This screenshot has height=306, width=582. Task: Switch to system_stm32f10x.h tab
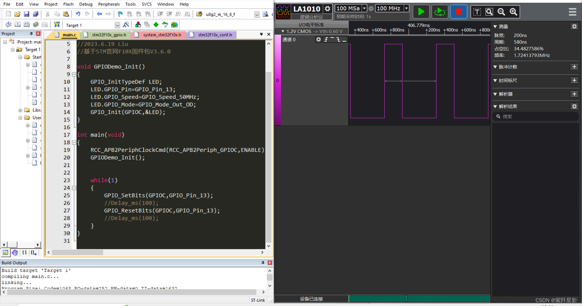coord(159,35)
